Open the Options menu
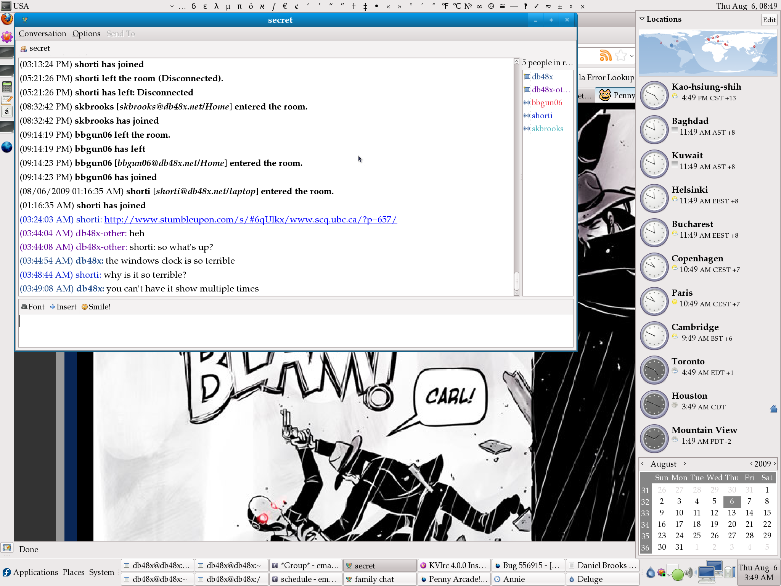The image size is (781, 586). [87, 34]
